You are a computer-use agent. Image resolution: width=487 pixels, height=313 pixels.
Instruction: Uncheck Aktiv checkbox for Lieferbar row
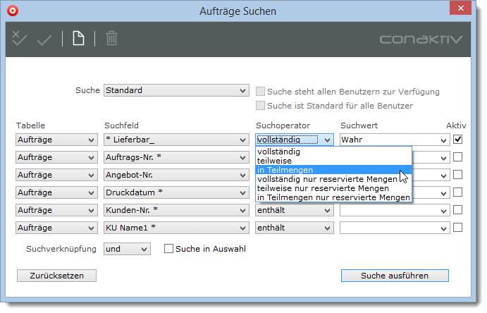pos(457,140)
